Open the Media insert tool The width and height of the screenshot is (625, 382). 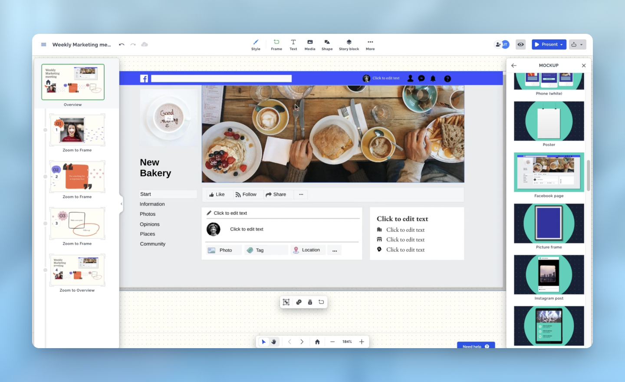[309, 44]
